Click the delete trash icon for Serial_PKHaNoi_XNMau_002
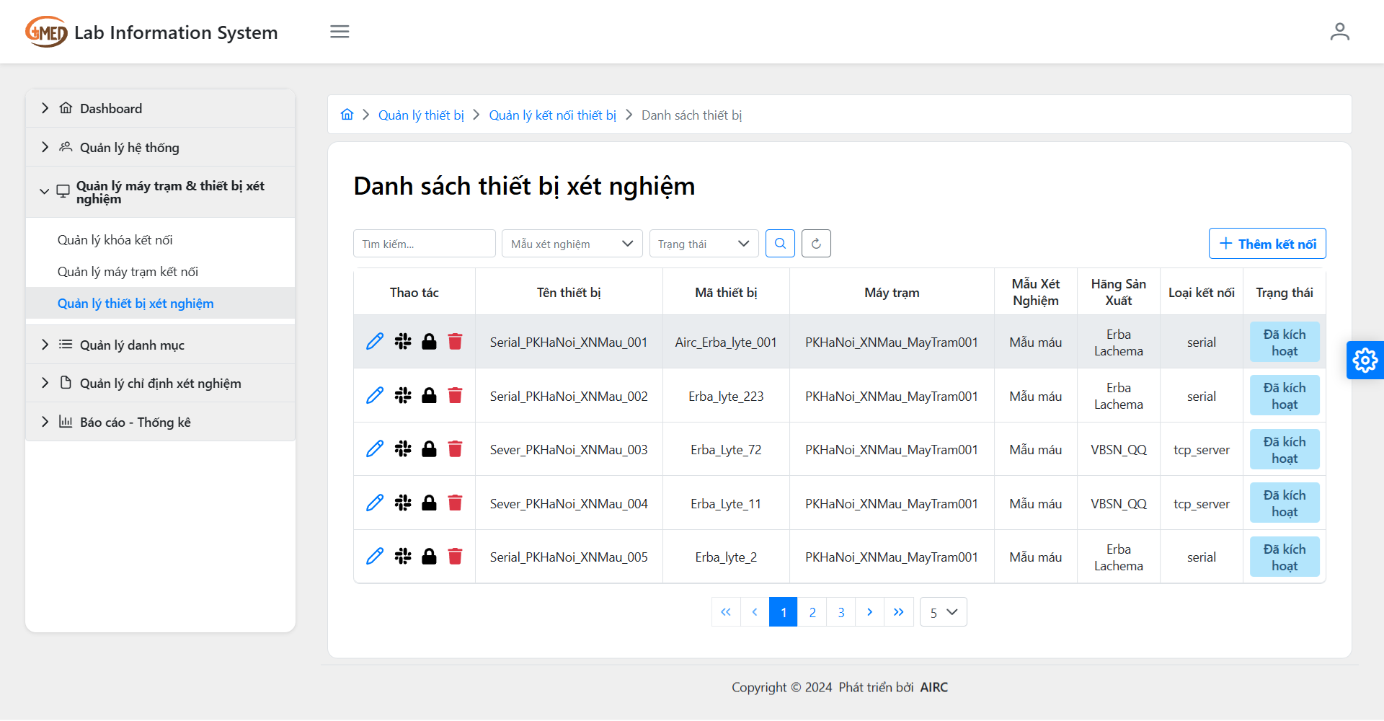 click(455, 396)
